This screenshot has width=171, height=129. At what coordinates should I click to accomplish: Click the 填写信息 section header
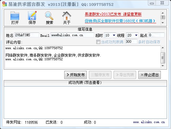pos(85,29)
